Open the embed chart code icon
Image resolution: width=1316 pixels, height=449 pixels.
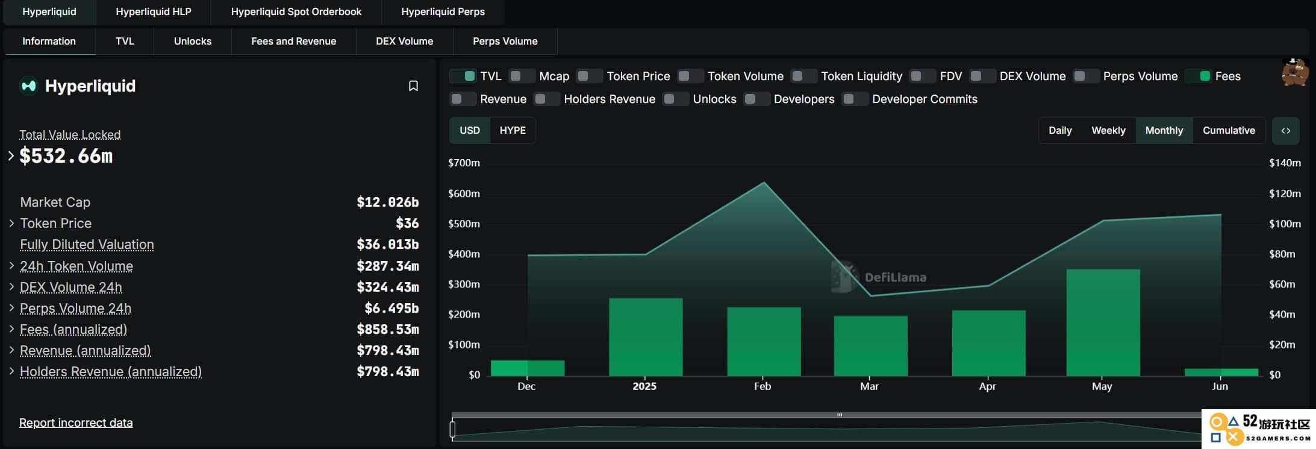click(1285, 131)
